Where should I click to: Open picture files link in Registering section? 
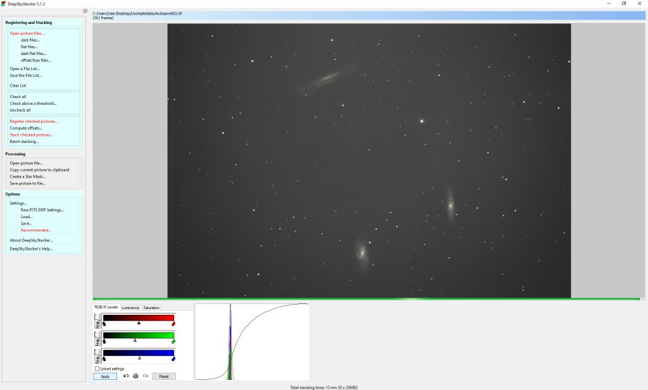pos(27,33)
